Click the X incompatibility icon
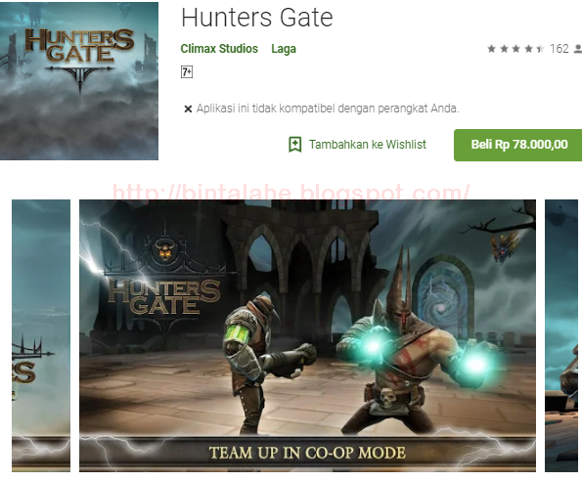Viewport: 582px width, 481px height. coord(188,109)
